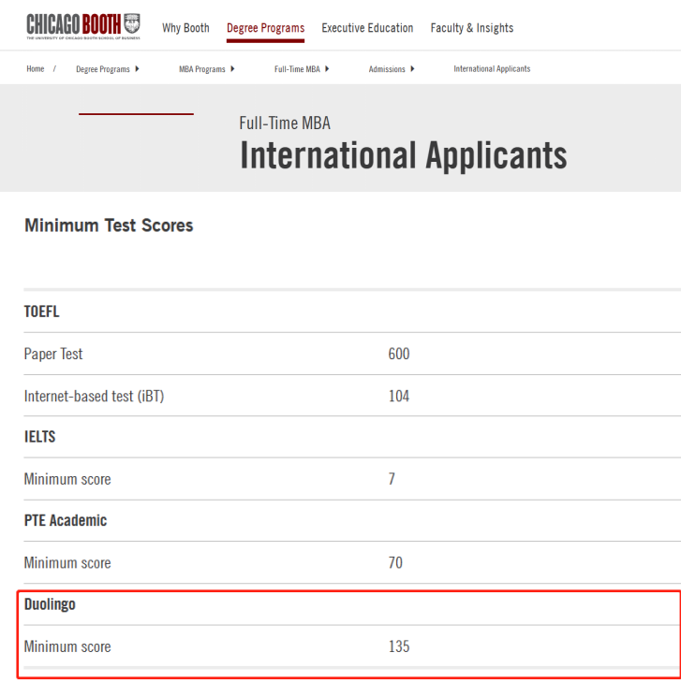Expand arrow next to Degree Programs breadcrumb
Screen dimensions: 681x682
point(137,68)
